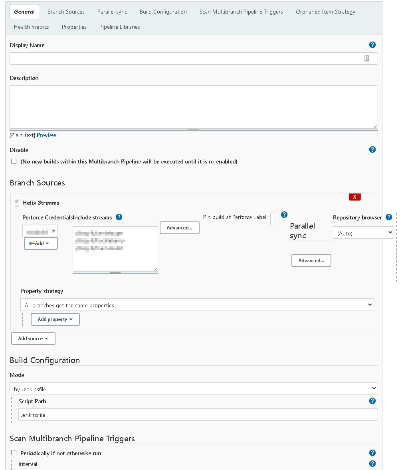Select the General tab
Screen dimensions: 400x470
(x=24, y=12)
